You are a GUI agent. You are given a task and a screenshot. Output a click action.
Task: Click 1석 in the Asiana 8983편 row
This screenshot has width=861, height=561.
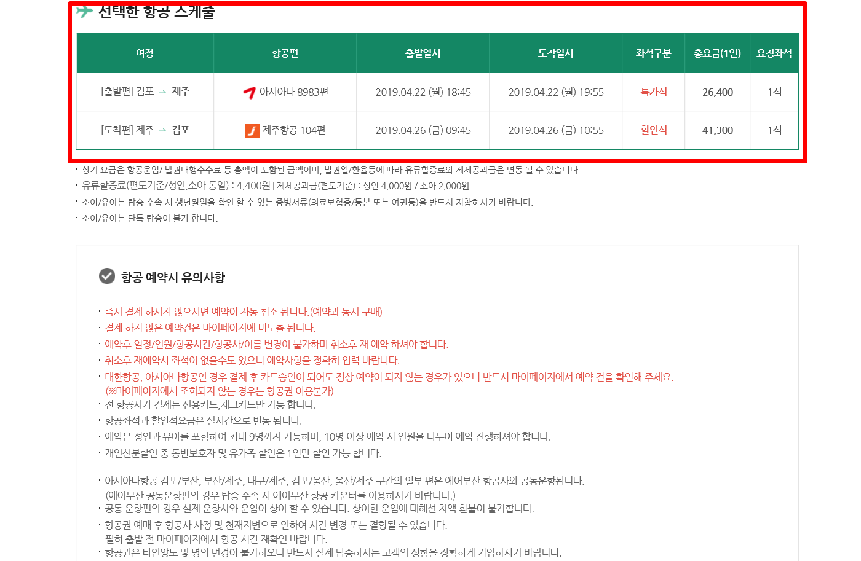pos(774,92)
